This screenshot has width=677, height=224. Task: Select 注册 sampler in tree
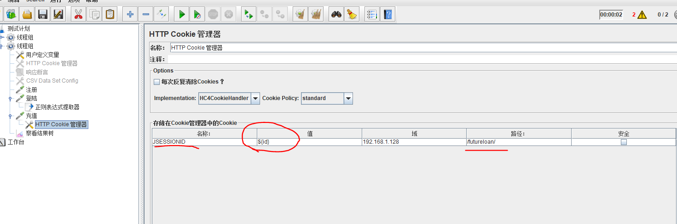coord(31,90)
